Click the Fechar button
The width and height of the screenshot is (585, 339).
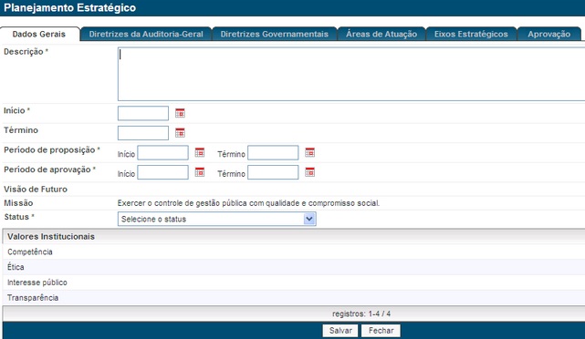[x=381, y=331]
